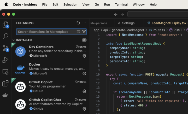Viewport: 188px width, 114px height.
Task: Open Manage gear for GitHub Copilot
Action: [84, 91]
